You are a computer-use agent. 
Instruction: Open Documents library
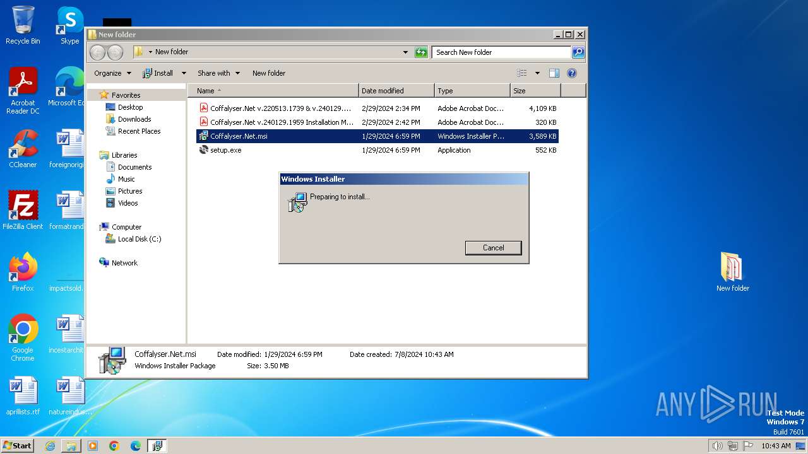tap(134, 167)
